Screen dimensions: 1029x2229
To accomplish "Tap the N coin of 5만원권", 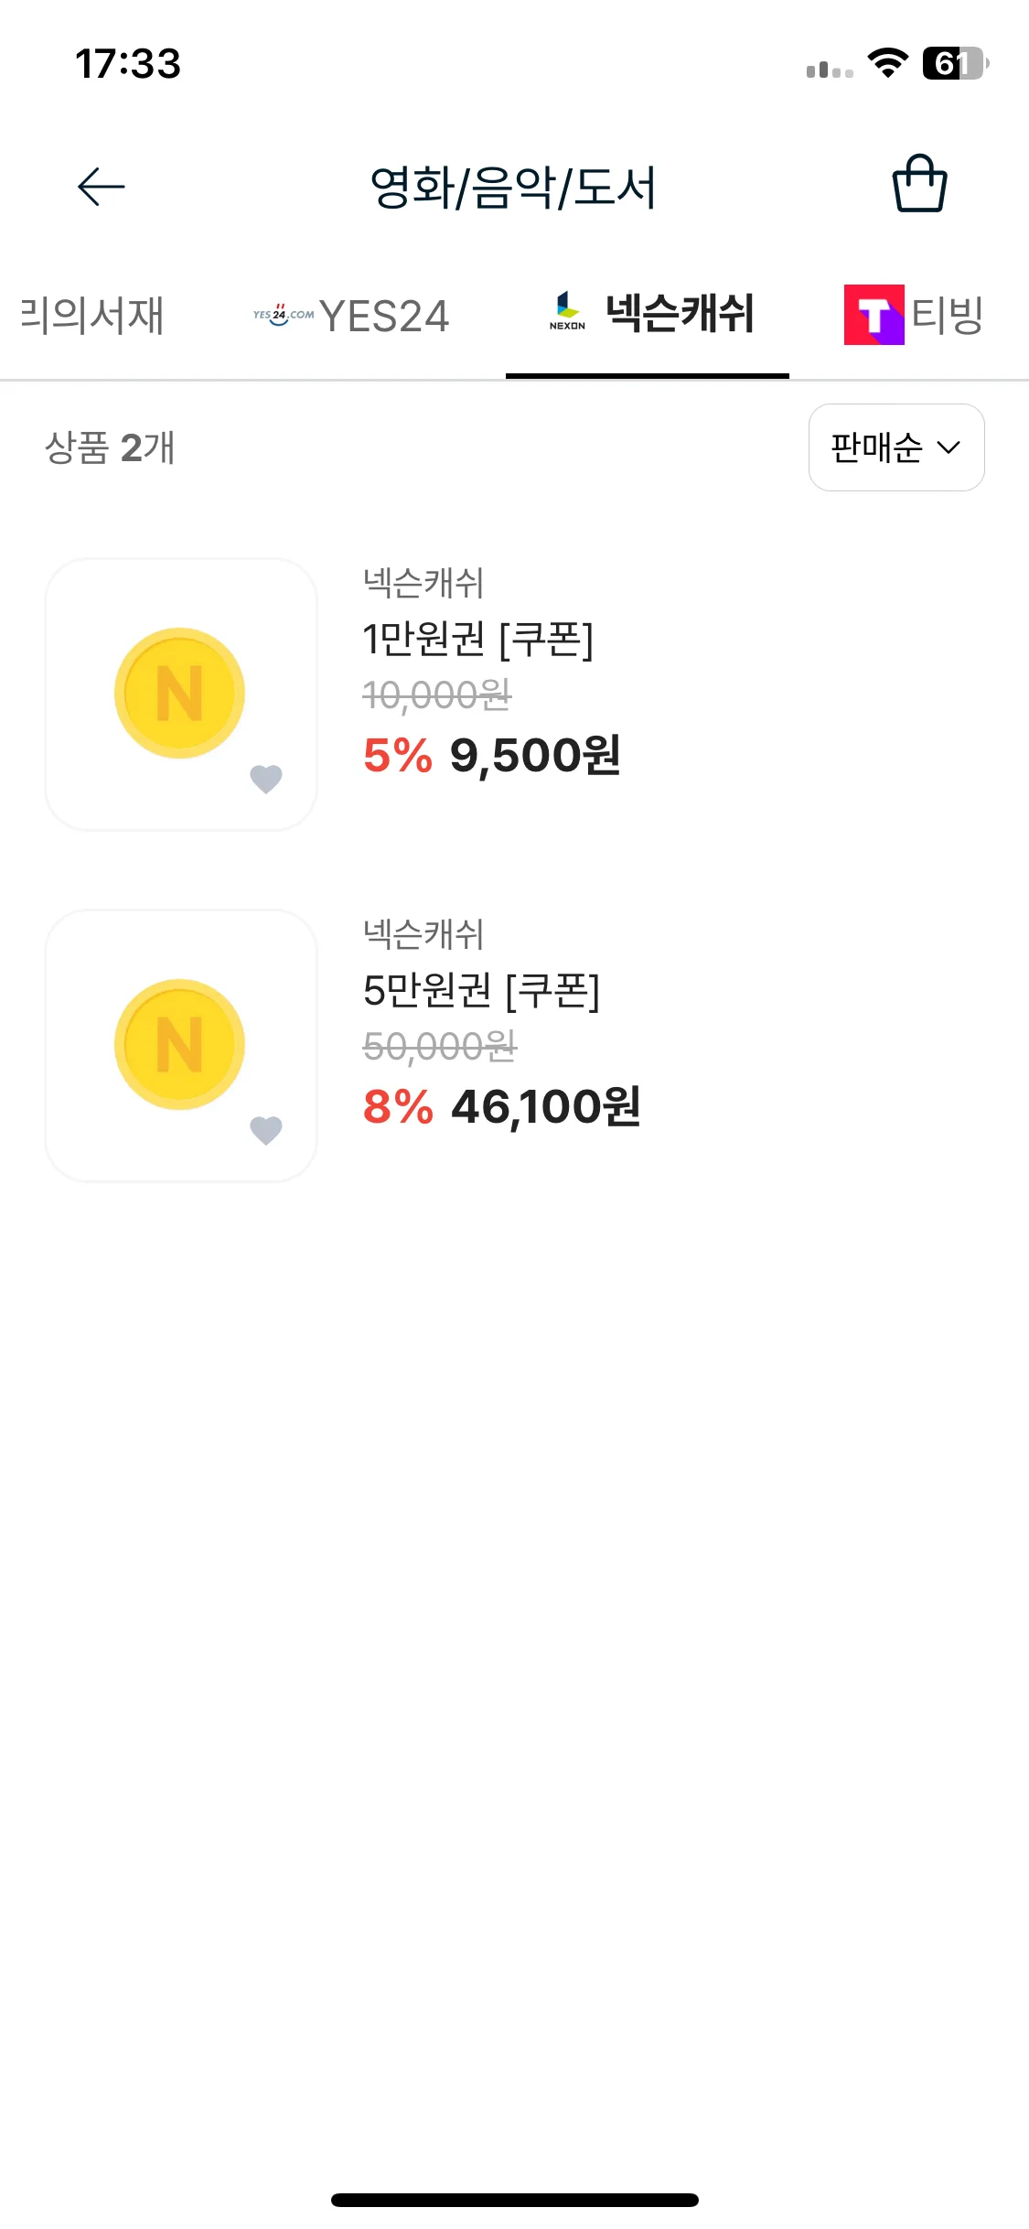I will [179, 1044].
